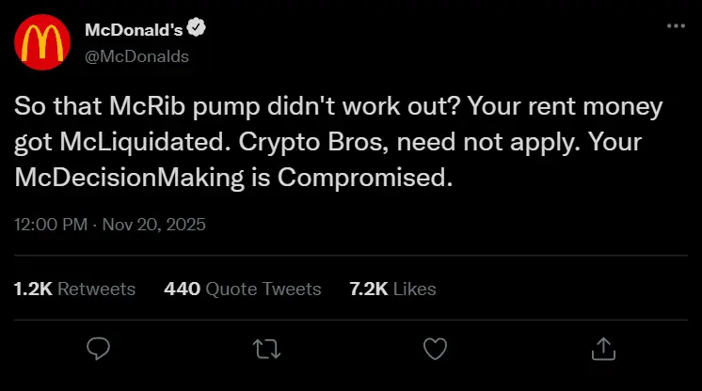The height and width of the screenshot is (391, 702).
Task: Like the tweet with the heart icon
Action: (x=434, y=349)
